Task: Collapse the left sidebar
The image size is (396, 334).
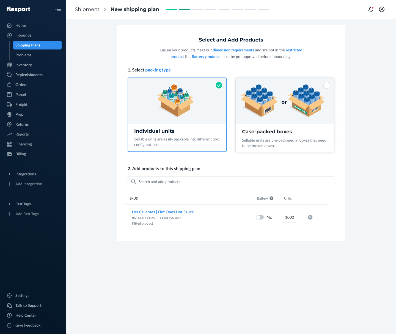Action: 58,9
